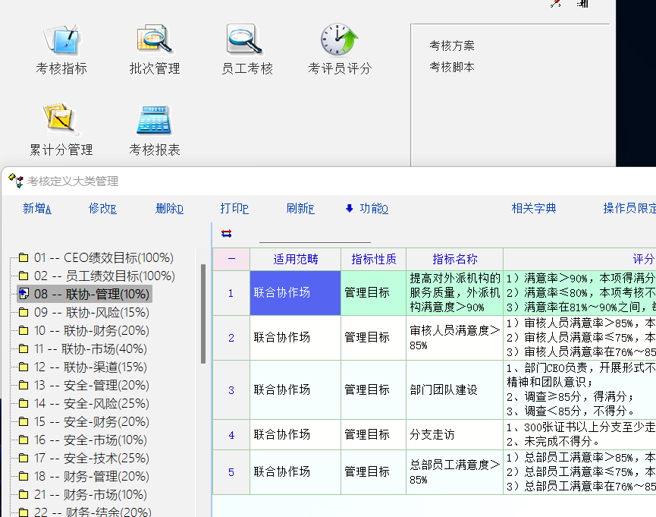Click the red-blue swap arrows icon
This screenshot has width=656, height=517.
click(x=226, y=233)
